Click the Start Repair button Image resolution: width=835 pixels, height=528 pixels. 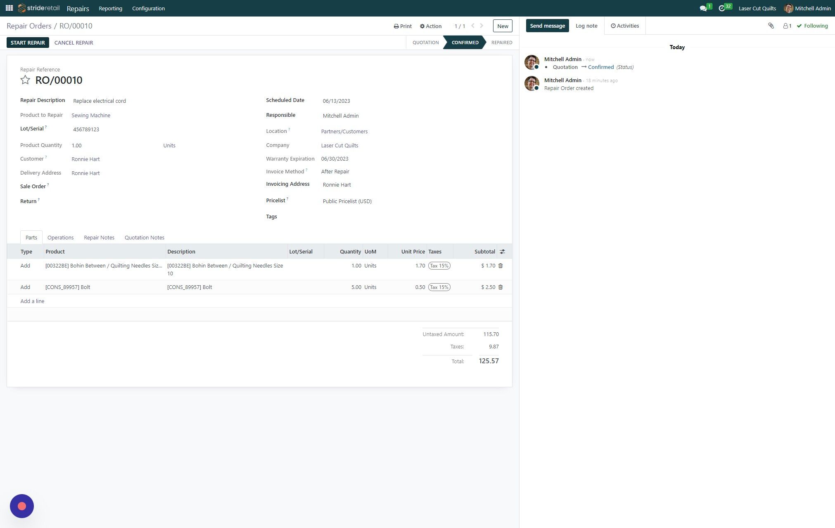(x=28, y=43)
